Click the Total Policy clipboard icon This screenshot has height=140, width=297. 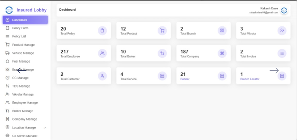pyautogui.click(x=102, y=31)
